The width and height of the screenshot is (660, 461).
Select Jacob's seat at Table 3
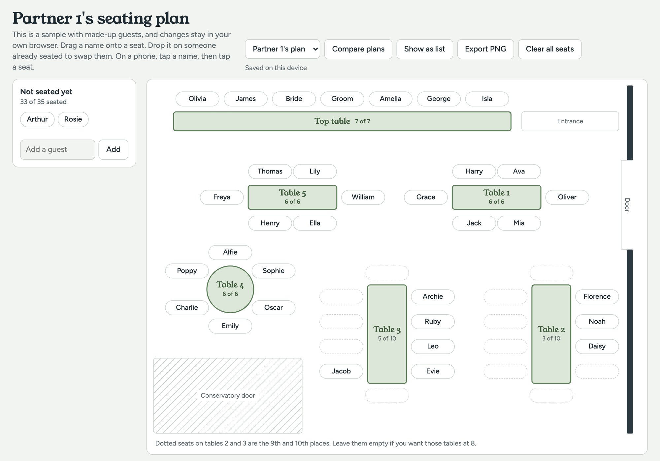click(x=341, y=371)
